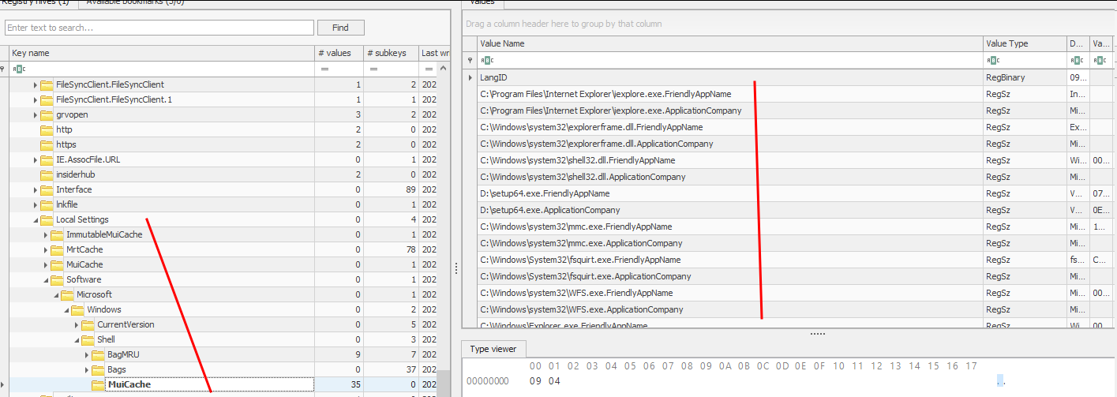This screenshot has height=397, width=1117.
Task: Select shell32.dll.ApplicationCompany value
Action: (583, 177)
